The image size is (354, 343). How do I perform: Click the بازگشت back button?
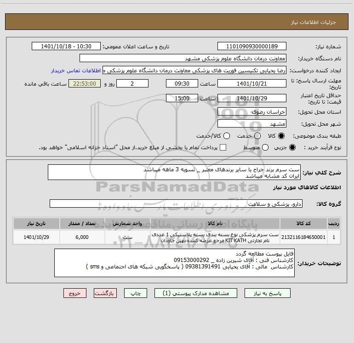[x=105, y=293]
